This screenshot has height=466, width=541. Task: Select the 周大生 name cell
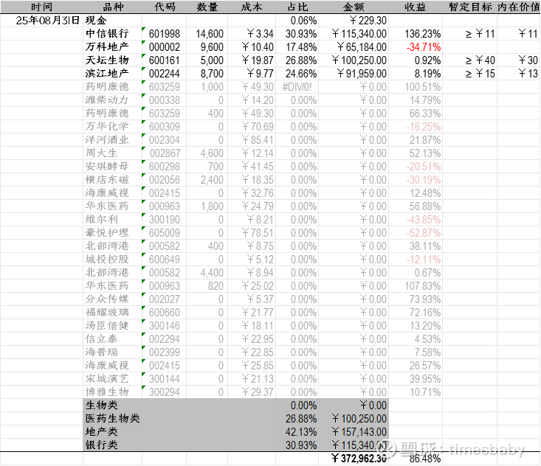[112, 153]
